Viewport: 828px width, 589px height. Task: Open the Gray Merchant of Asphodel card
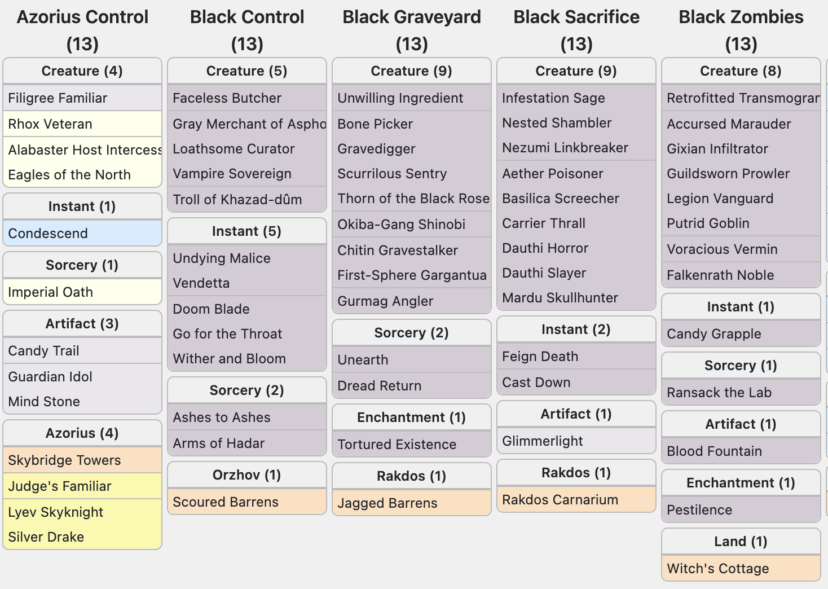tap(249, 124)
